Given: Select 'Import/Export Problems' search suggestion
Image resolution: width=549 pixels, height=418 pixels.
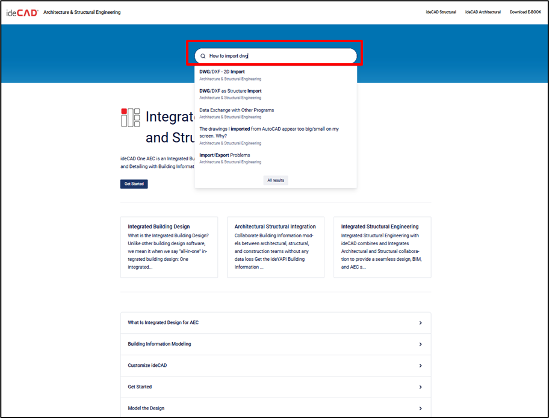Looking at the screenshot, I should [x=225, y=155].
